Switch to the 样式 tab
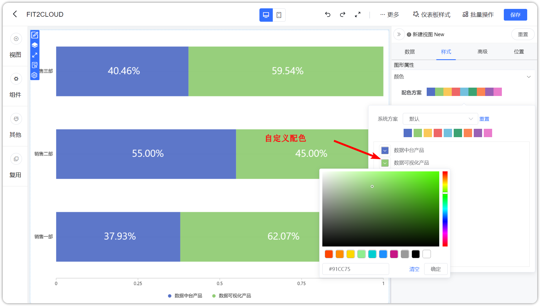The width and height of the screenshot is (540, 306). (x=446, y=52)
